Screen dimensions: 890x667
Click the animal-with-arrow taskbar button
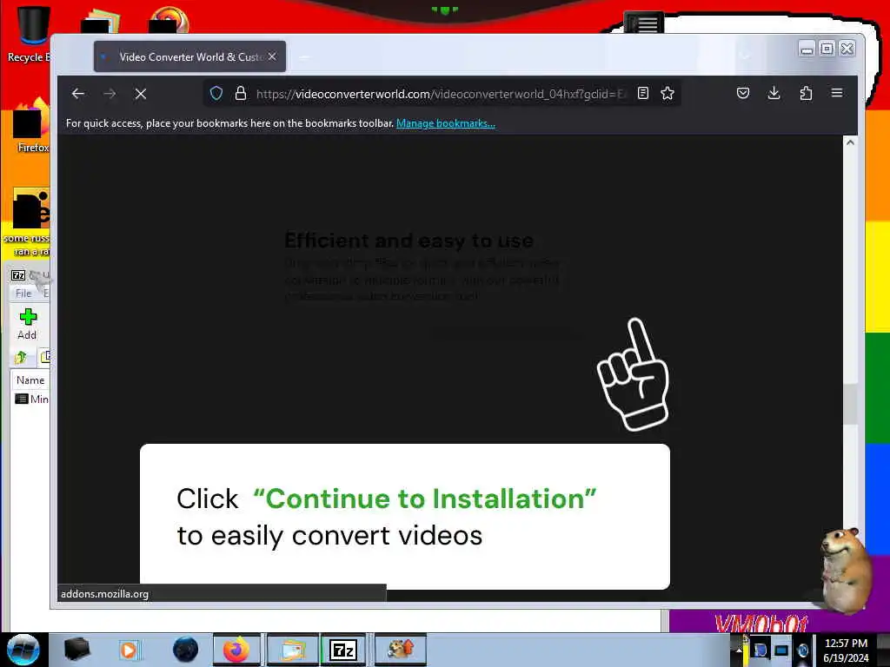[x=400, y=650]
